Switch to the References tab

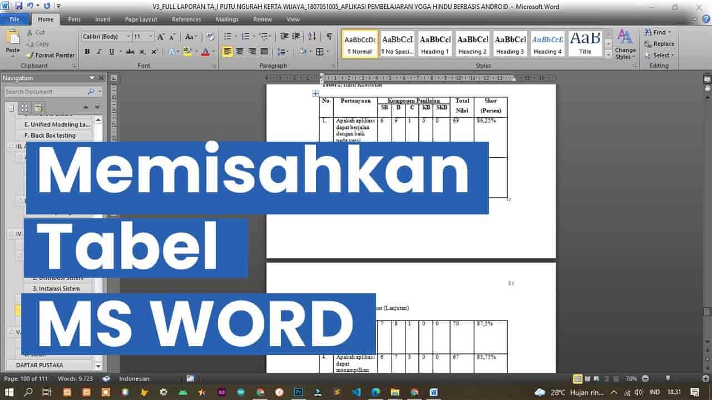coord(186,19)
